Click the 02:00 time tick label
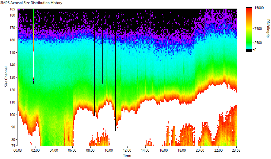The image size is (271, 159). pos(36,150)
